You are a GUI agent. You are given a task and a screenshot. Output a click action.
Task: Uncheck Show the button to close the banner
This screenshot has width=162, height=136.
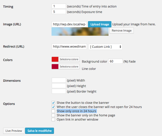[53, 103]
